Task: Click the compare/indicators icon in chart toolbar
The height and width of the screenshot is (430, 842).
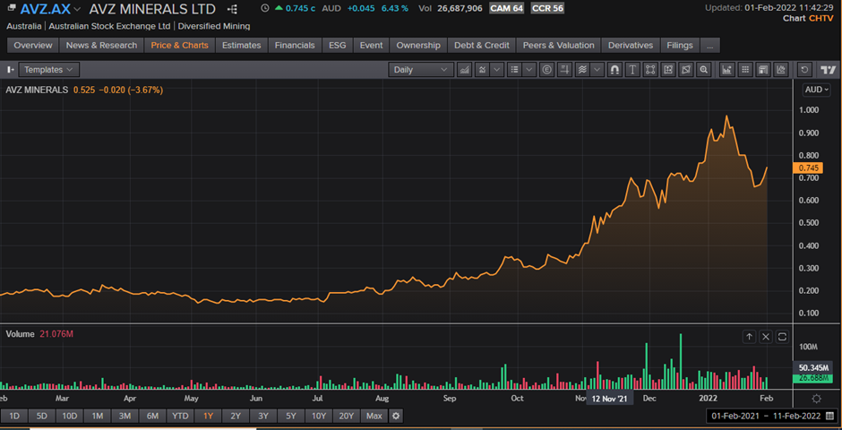Action: click(482, 70)
